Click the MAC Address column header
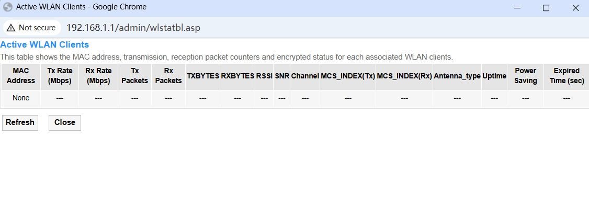589x218 pixels. tap(20, 76)
